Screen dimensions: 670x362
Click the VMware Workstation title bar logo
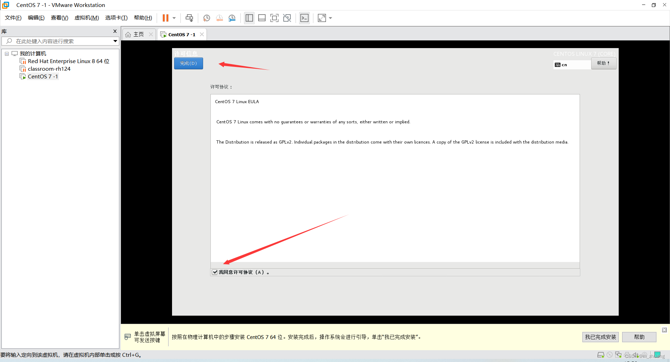pos(6,5)
